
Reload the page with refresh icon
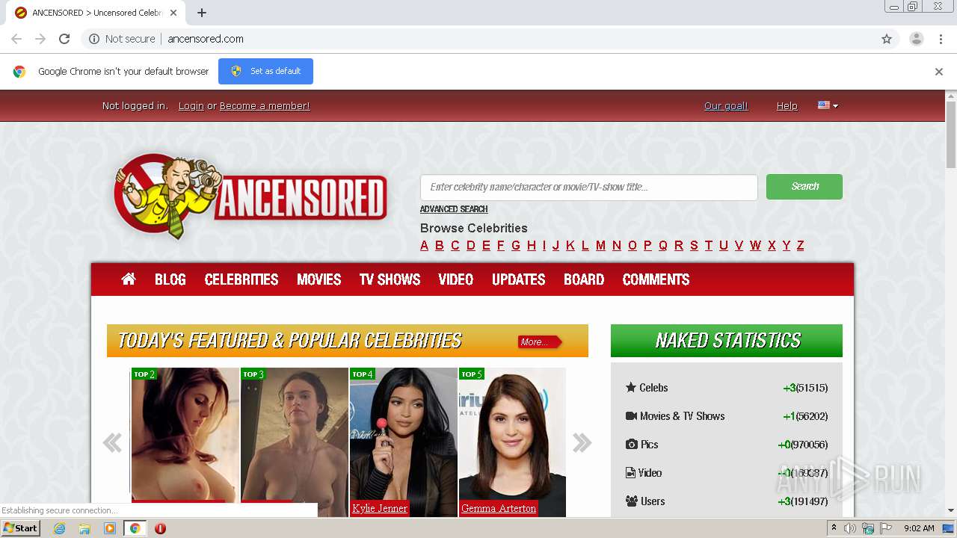click(64, 39)
